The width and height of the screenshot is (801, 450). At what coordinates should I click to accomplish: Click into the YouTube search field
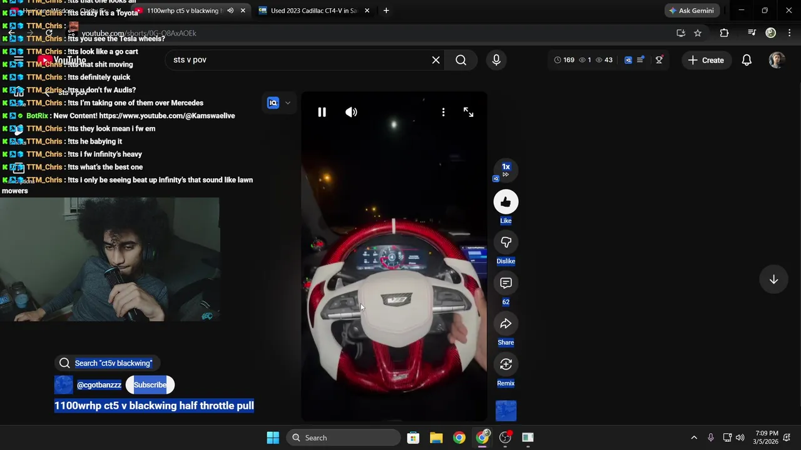pos(300,60)
